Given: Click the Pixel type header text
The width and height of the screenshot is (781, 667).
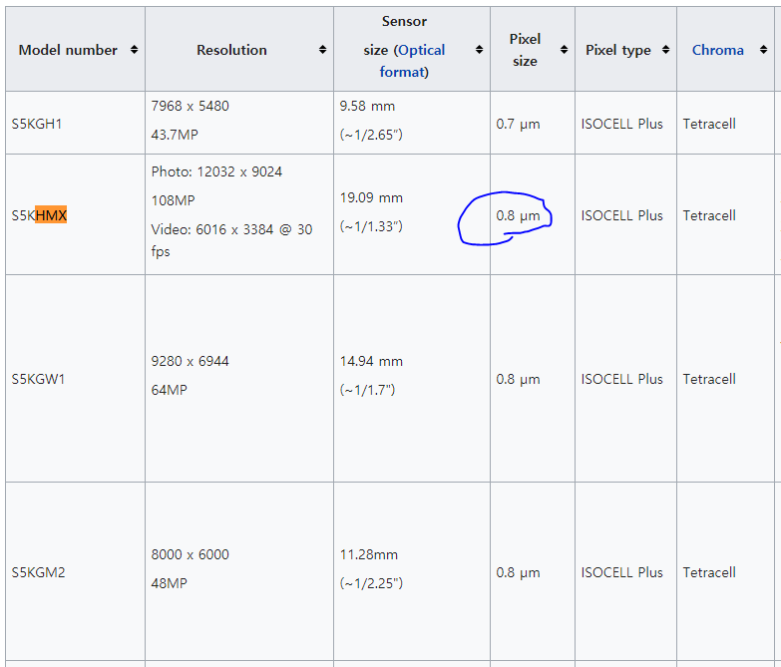Looking at the screenshot, I should pyautogui.click(x=618, y=50).
